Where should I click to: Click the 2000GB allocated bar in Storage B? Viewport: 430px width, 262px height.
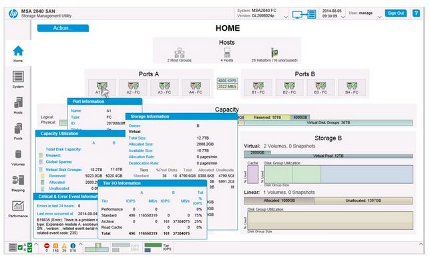258,152
